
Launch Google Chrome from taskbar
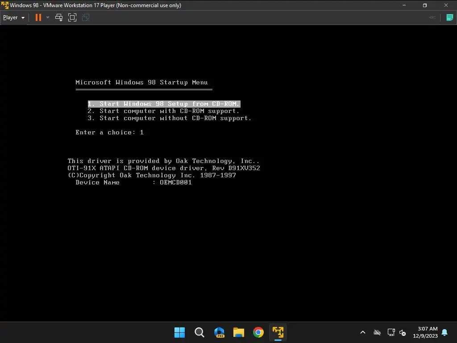coord(258,332)
